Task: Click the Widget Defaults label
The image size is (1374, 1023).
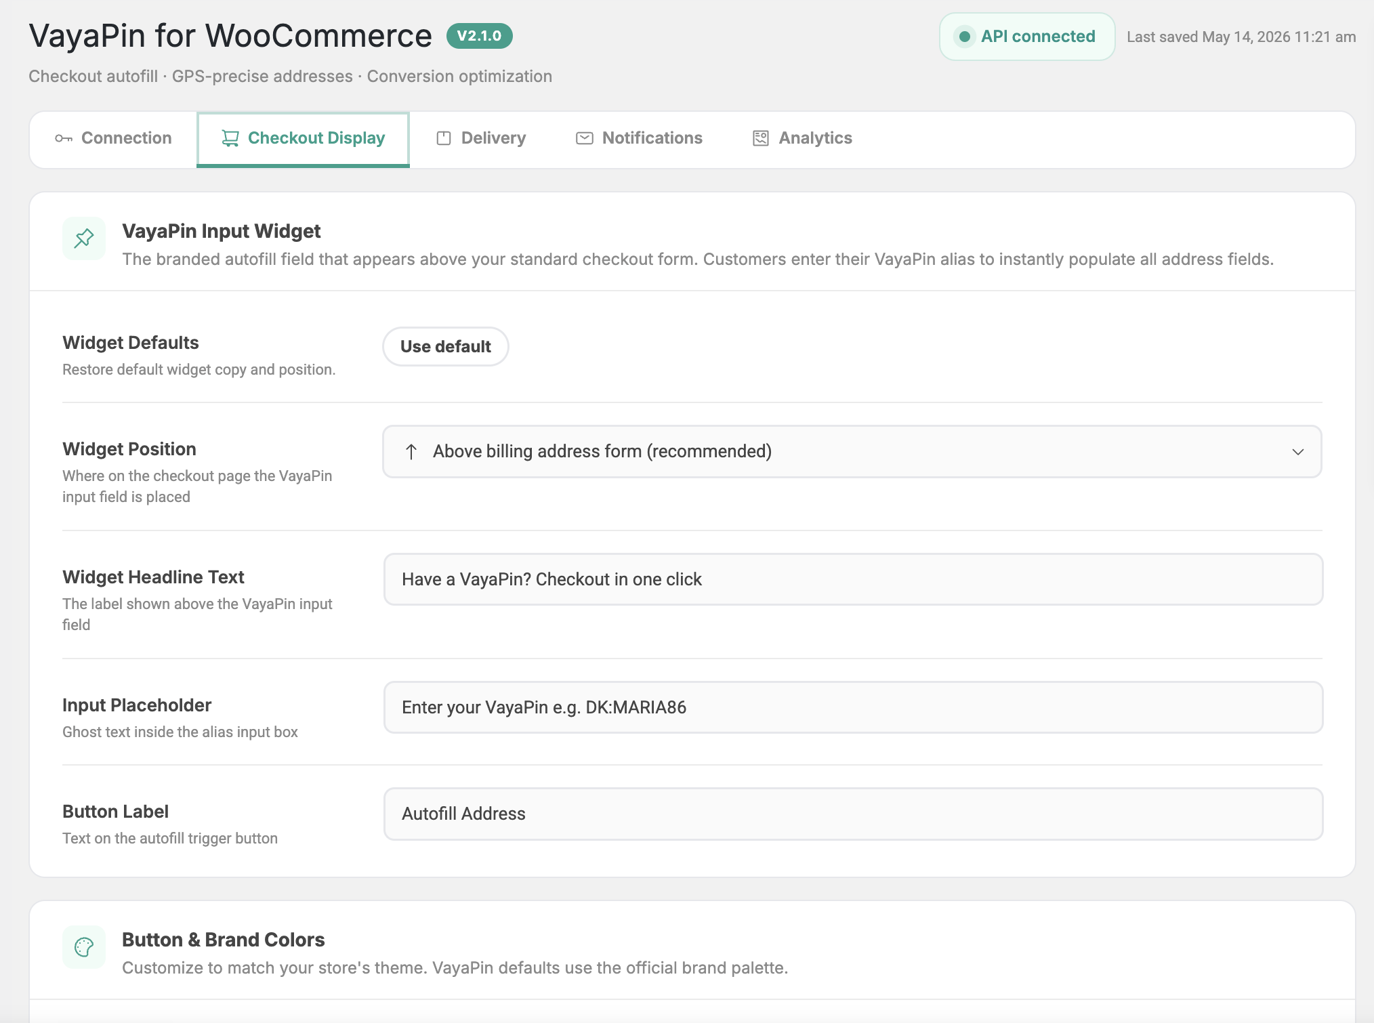Action: click(131, 343)
